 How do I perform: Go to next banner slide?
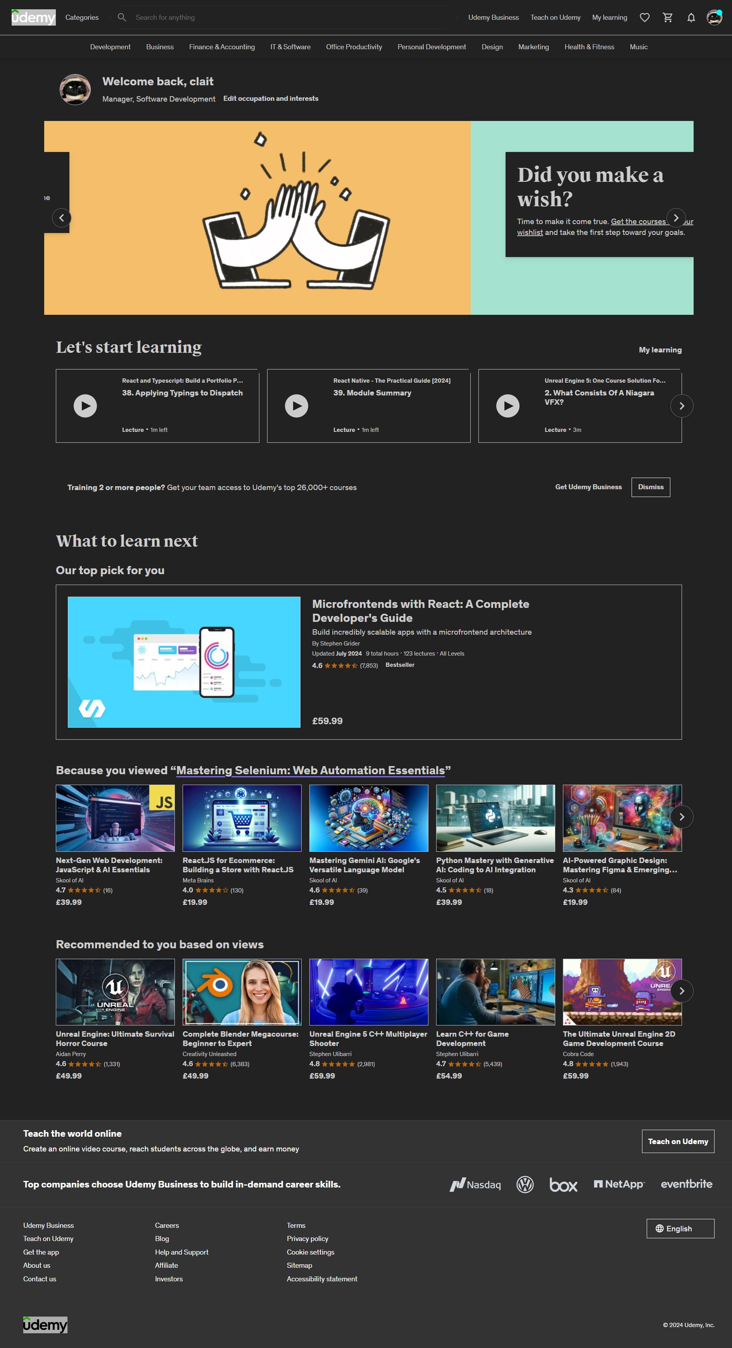click(x=676, y=218)
